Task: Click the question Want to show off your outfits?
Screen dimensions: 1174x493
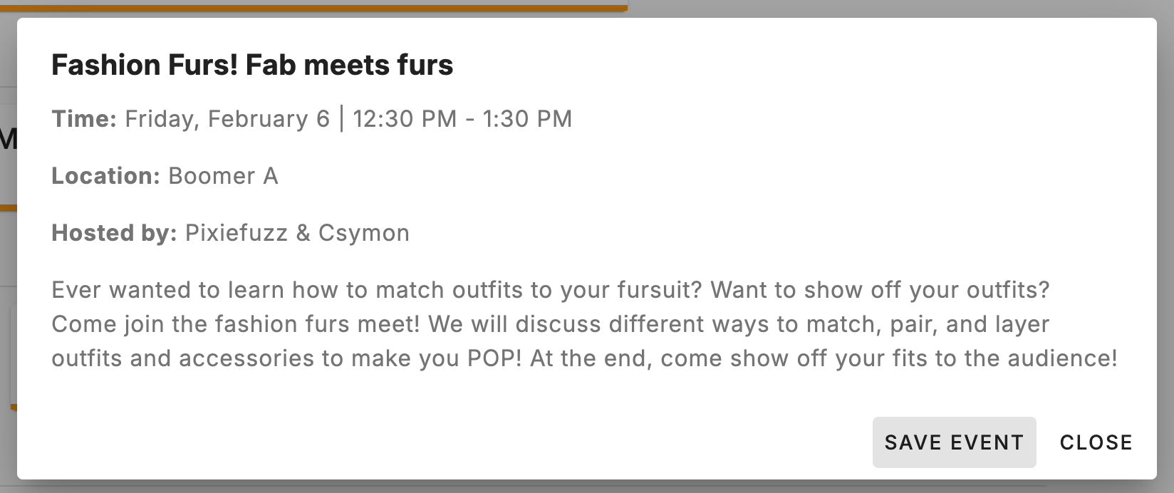Action: pyautogui.click(x=880, y=290)
